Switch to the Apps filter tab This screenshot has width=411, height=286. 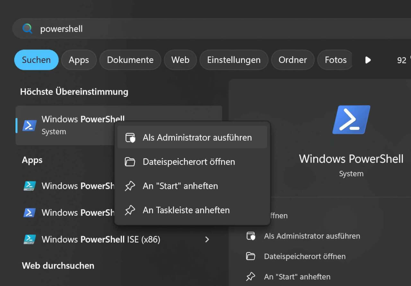click(79, 60)
